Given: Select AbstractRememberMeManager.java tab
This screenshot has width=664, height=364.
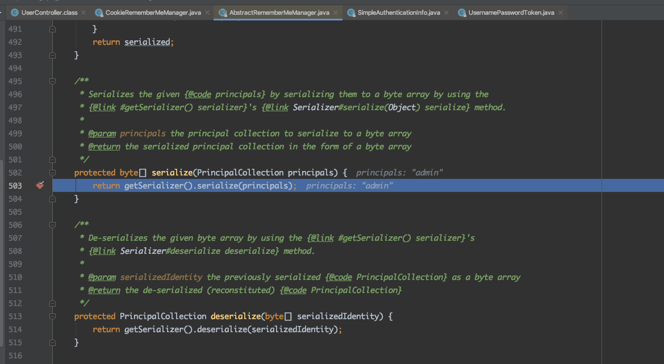Looking at the screenshot, I should [x=279, y=12].
